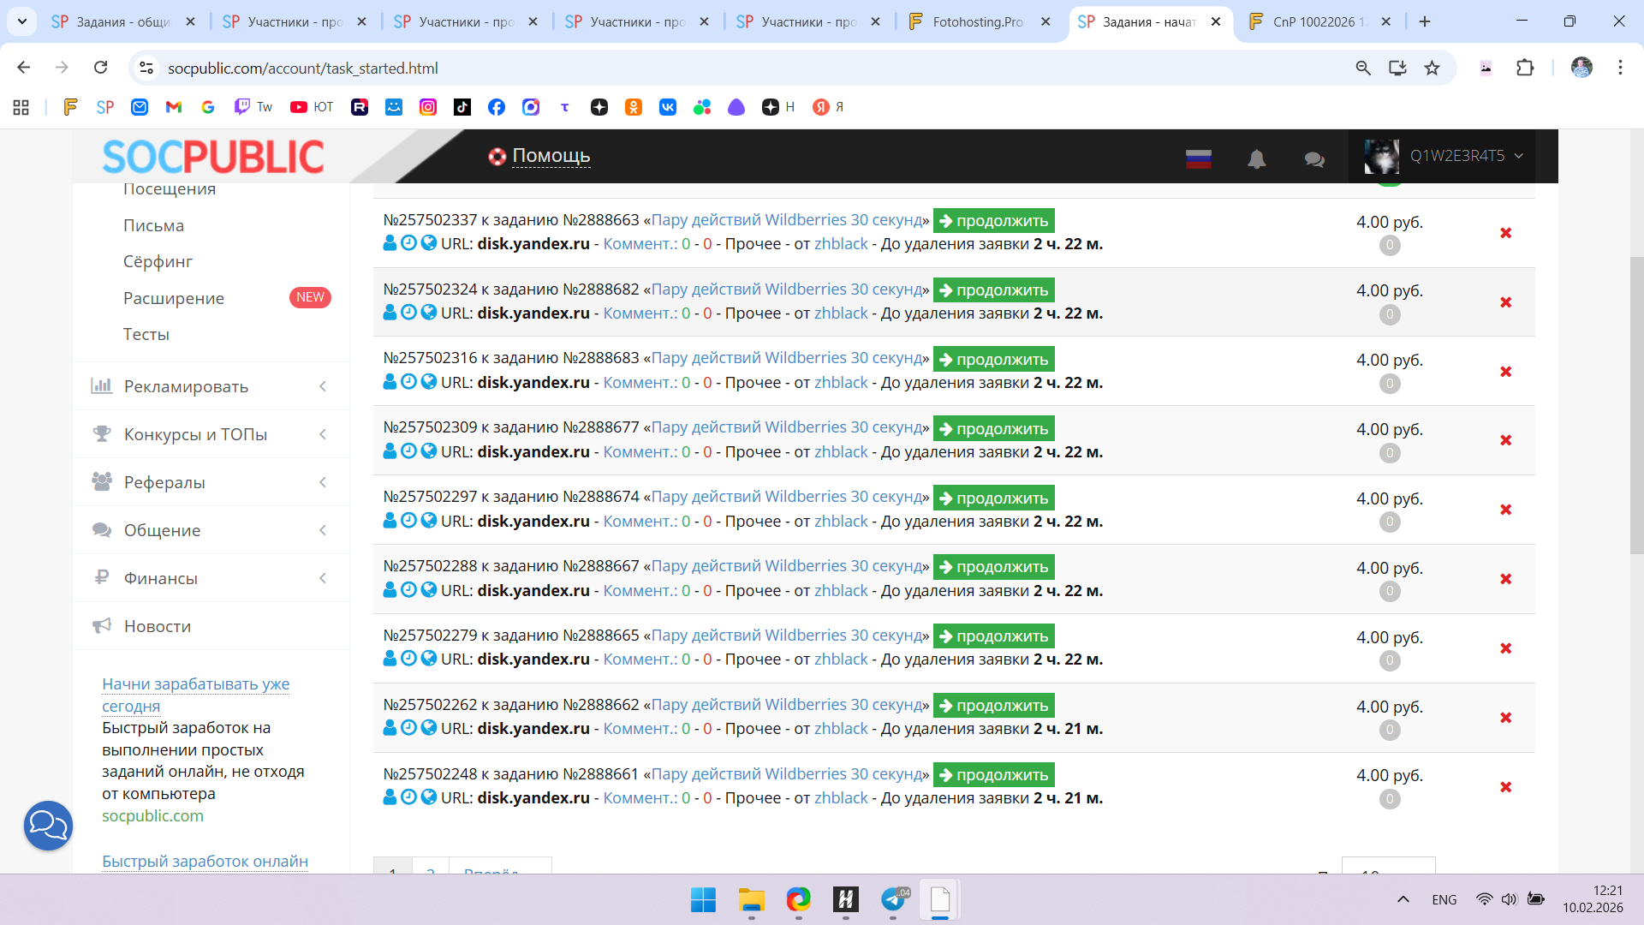Open the Помощь help link
The height and width of the screenshot is (925, 1644).
pos(551,156)
